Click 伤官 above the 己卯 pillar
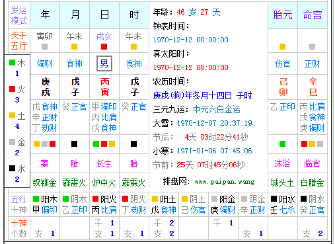 tap(283, 63)
